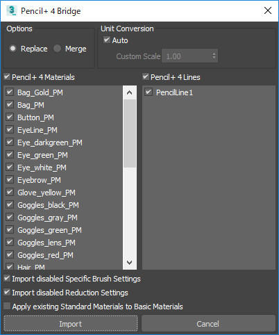Enable Apply existing Standard Materials to Basic Materials
The height and width of the screenshot is (335, 279).
(x=7, y=306)
